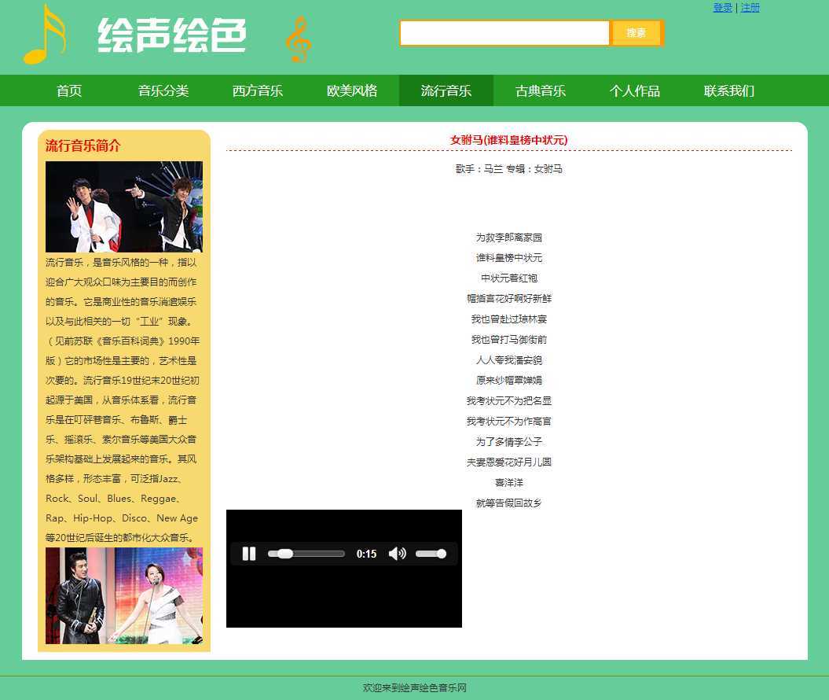Screen dimensions: 829x700
Task: Open the 注册 register link
Action: pos(750,8)
